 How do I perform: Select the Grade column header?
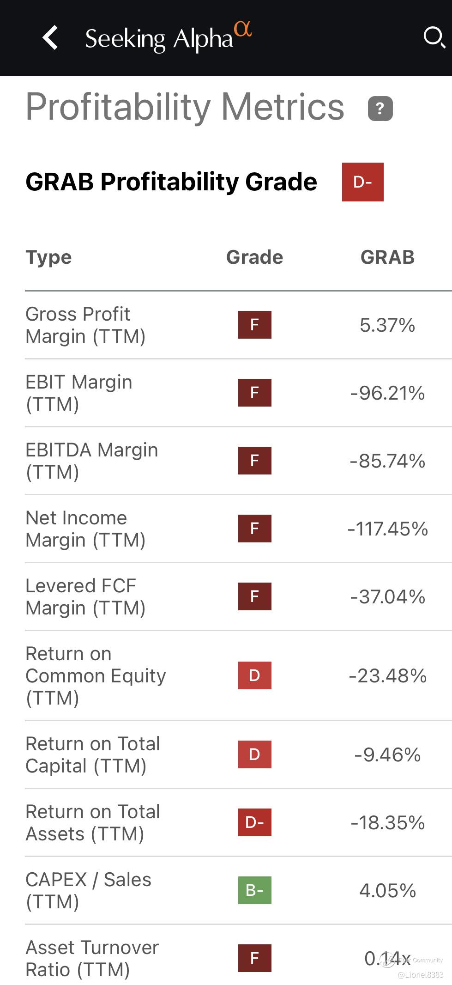[x=254, y=257]
